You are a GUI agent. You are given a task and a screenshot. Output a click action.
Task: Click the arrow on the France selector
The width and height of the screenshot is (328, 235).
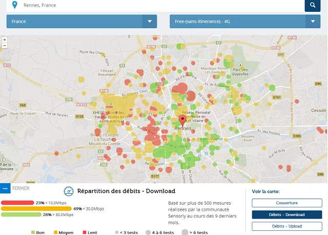[x=150, y=22]
